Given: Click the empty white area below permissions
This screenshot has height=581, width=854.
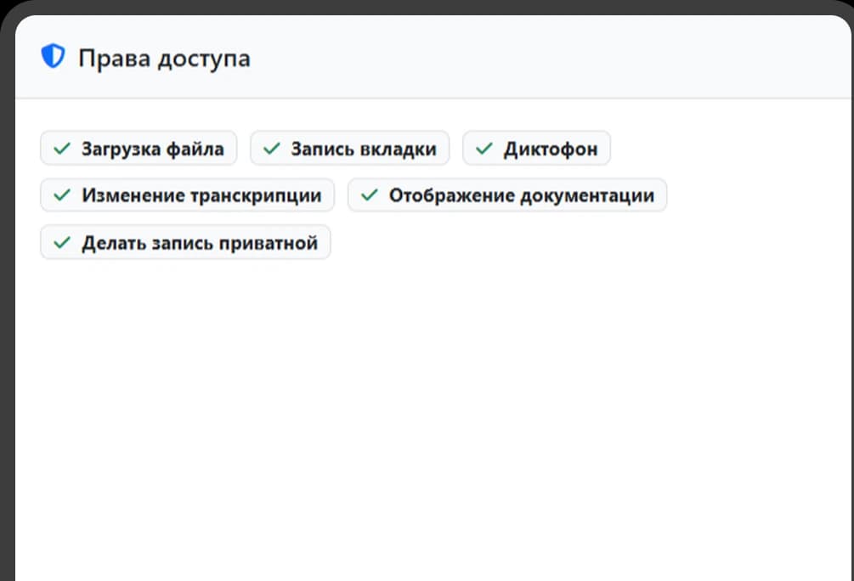Looking at the screenshot, I should point(425,408).
